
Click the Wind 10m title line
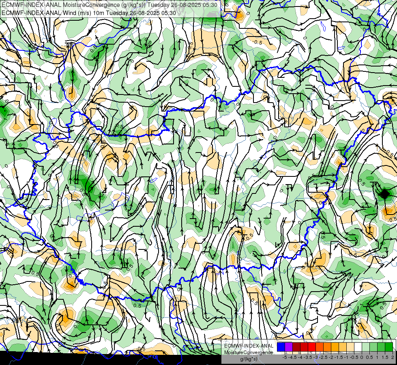coord(89,13)
